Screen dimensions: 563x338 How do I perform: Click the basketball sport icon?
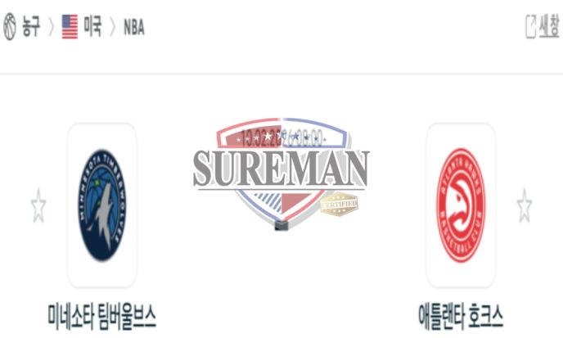tap(10, 27)
